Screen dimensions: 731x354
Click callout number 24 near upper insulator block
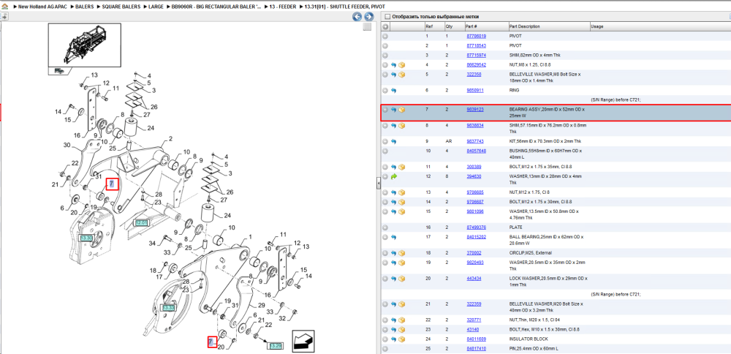click(151, 128)
